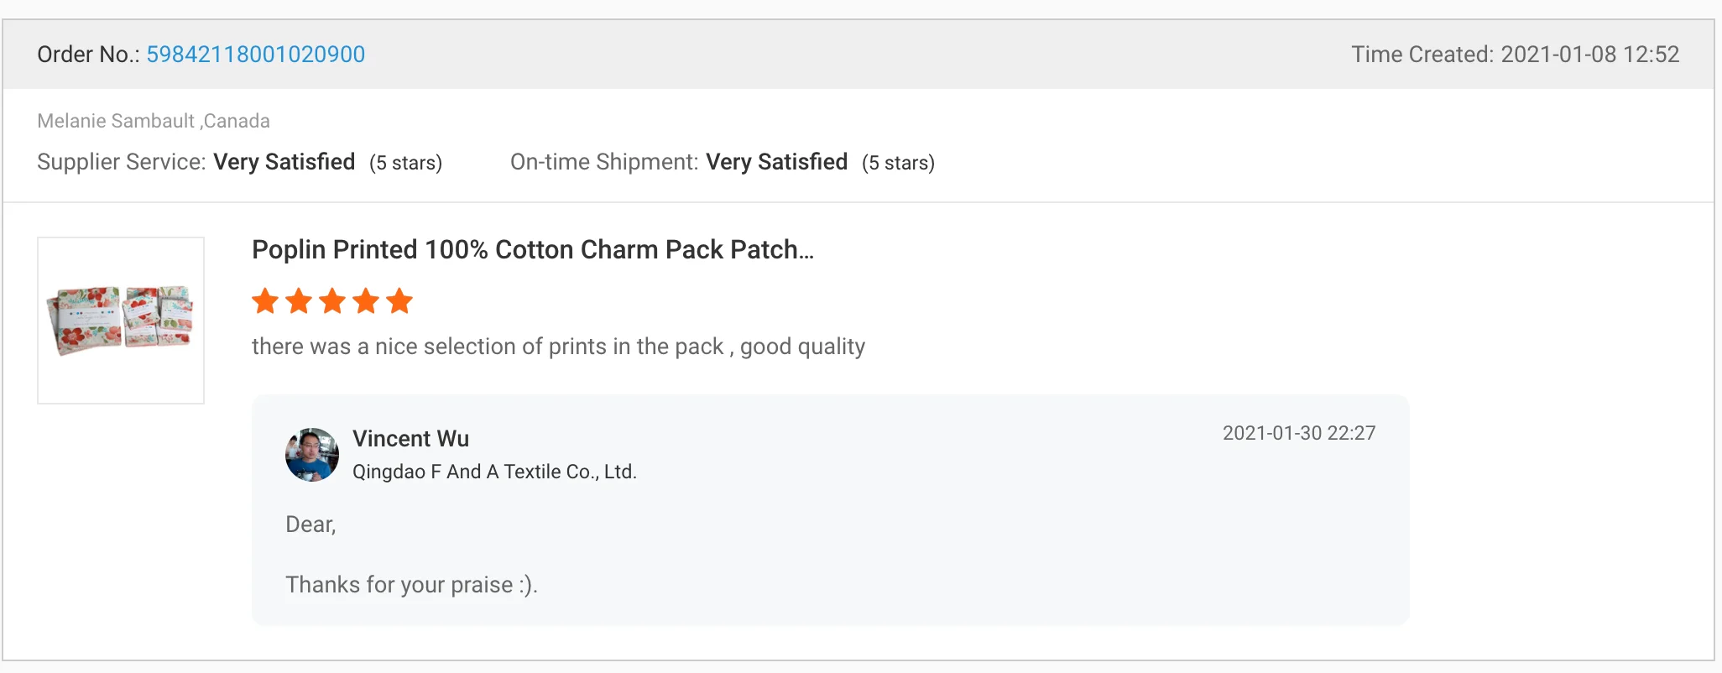Click the Time Created order timestamp

[1515, 55]
